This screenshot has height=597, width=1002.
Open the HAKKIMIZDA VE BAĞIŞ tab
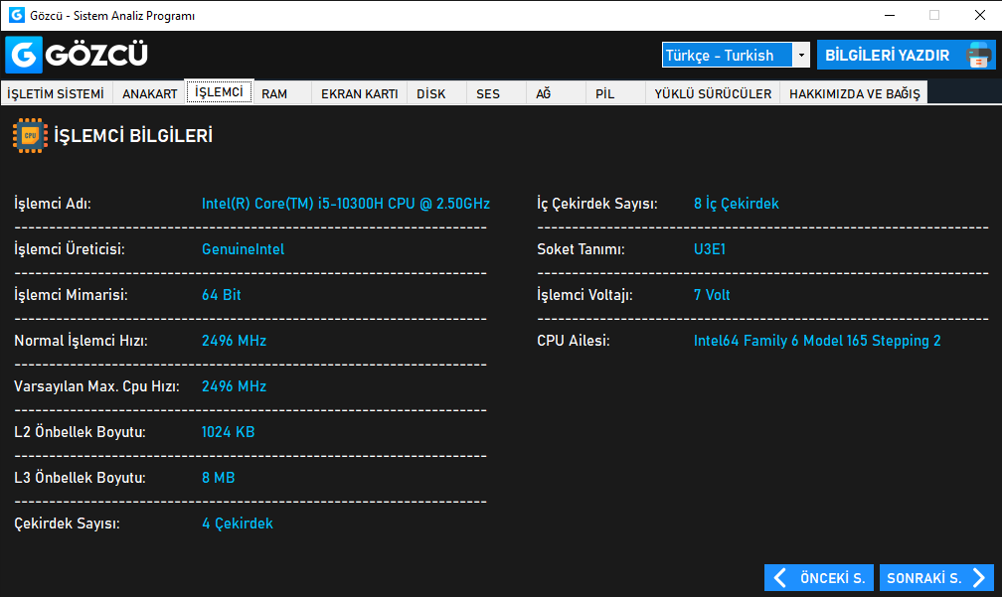tap(855, 93)
